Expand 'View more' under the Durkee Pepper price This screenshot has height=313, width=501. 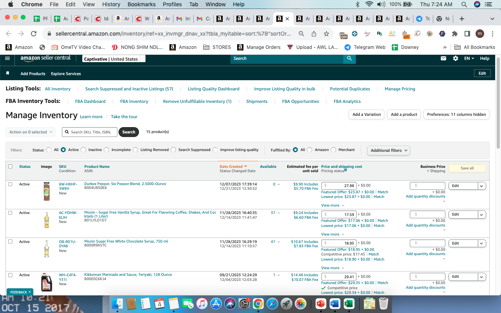coord(333,205)
